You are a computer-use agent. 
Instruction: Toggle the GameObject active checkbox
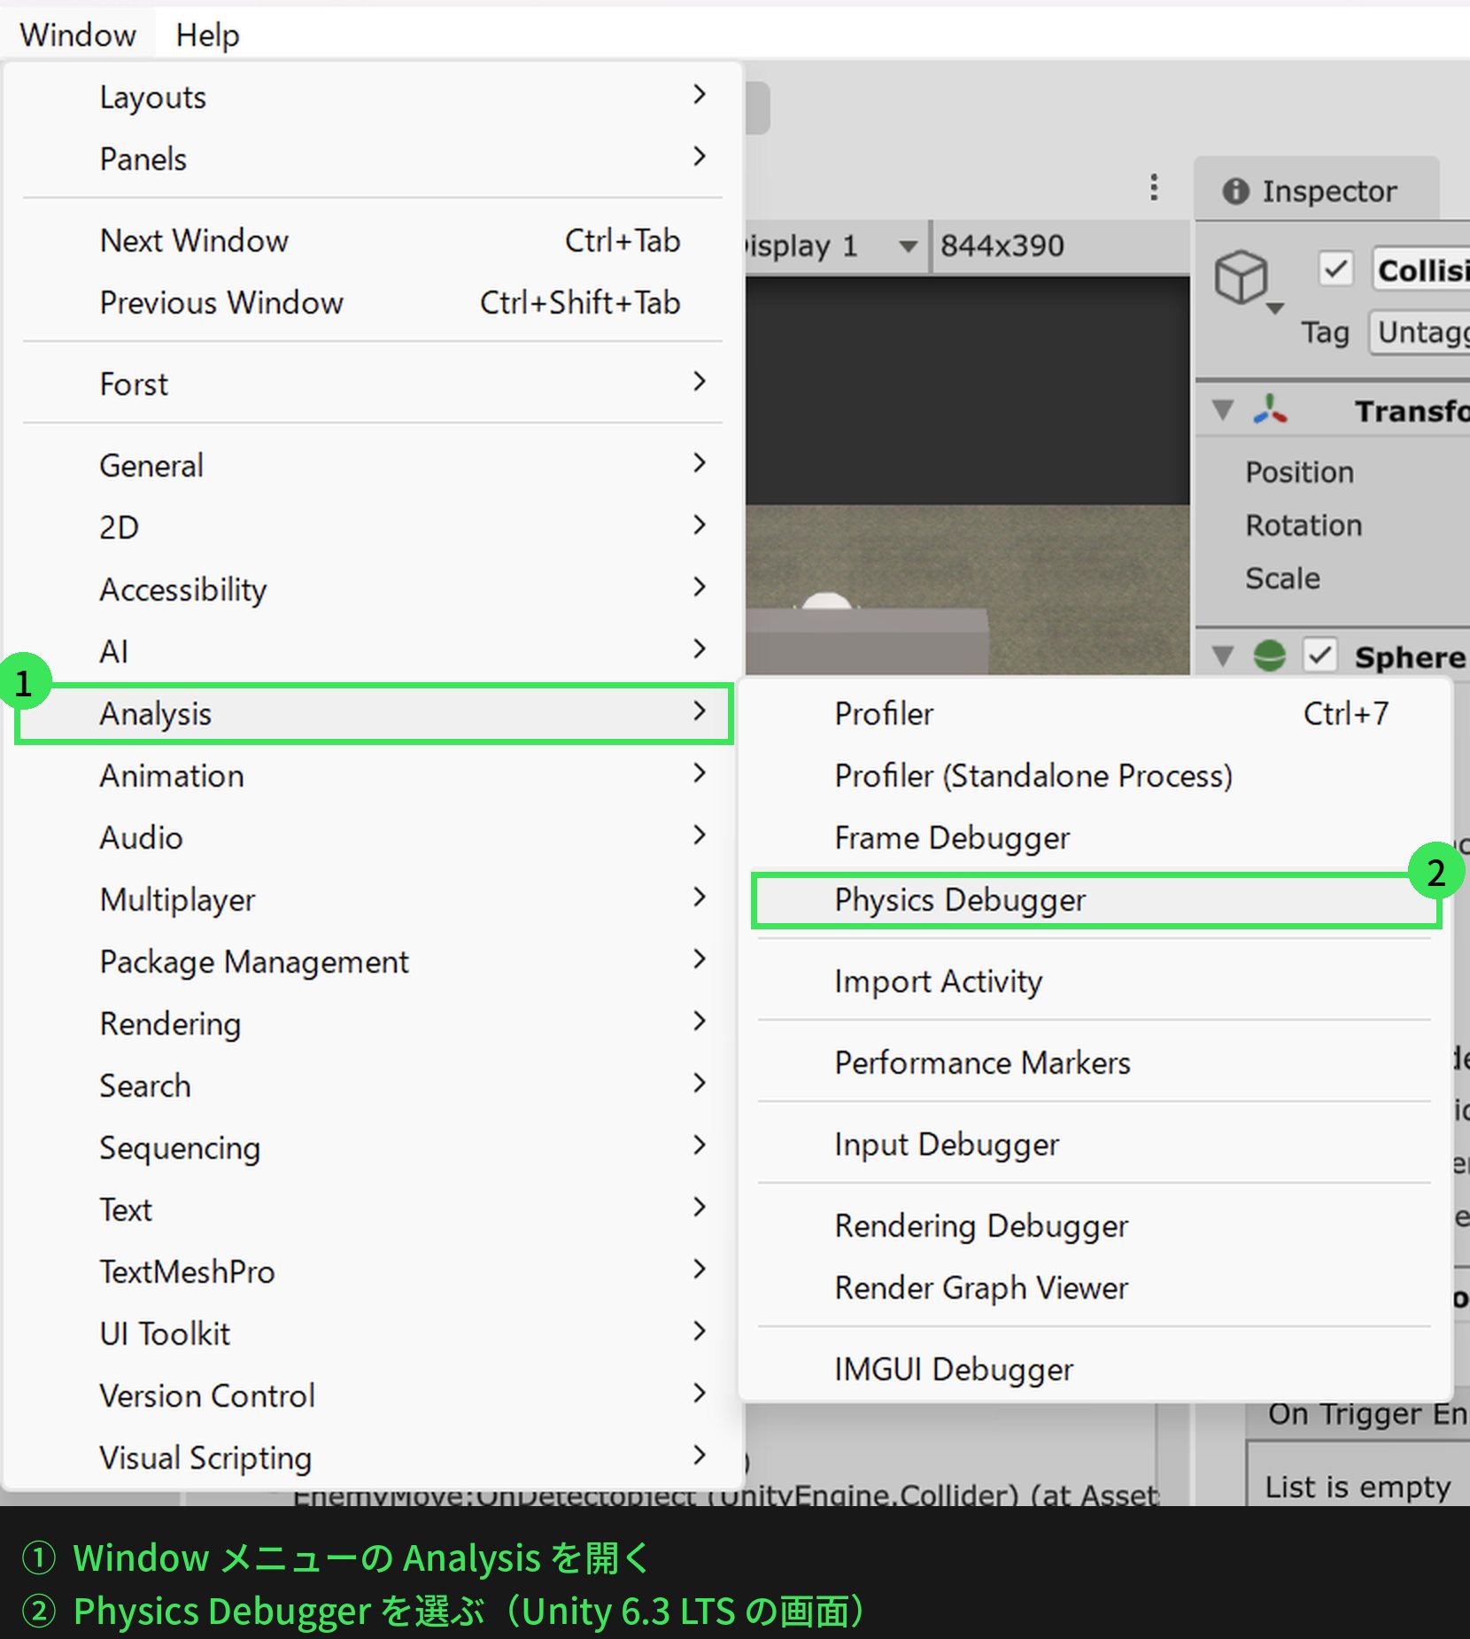click(1336, 269)
